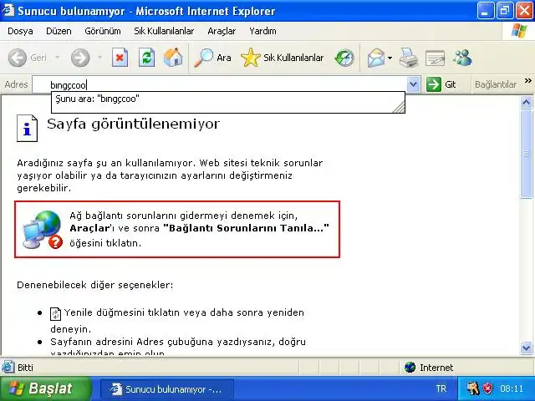Open the Dosya menu
This screenshot has height=401, width=535.
pyautogui.click(x=20, y=31)
